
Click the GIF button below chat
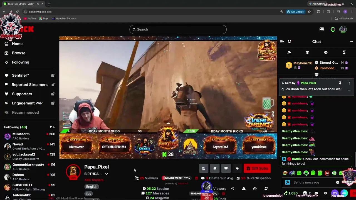coord(344,193)
